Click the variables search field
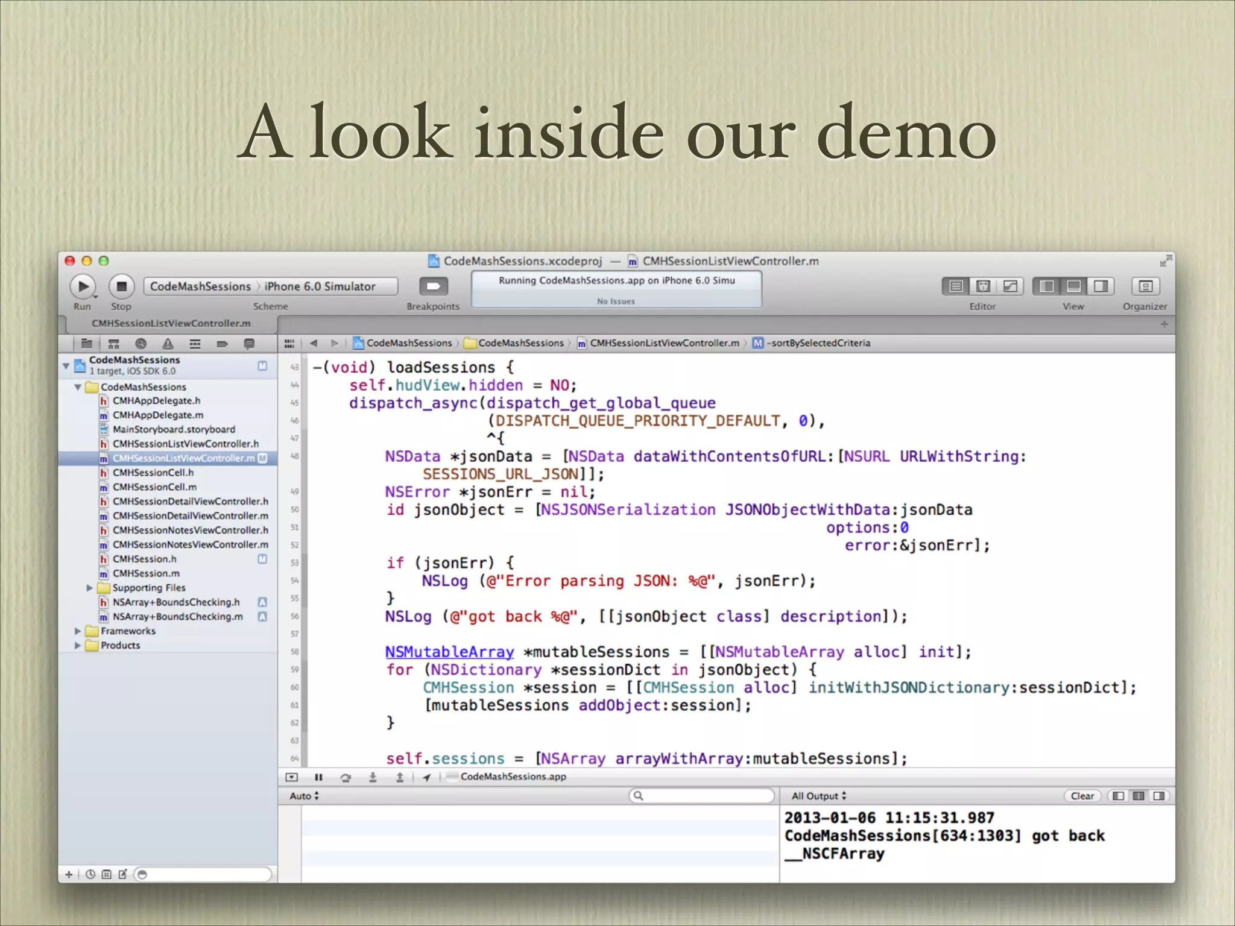This screenshot has width=1235, height=926. pos(703,796)
